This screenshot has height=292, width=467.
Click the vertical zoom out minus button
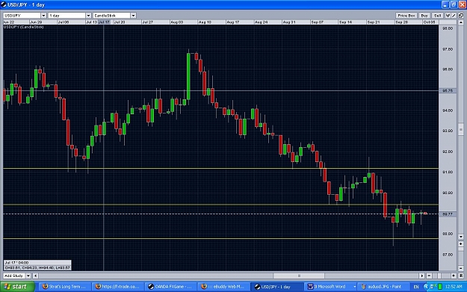click(x=461, y=268)
